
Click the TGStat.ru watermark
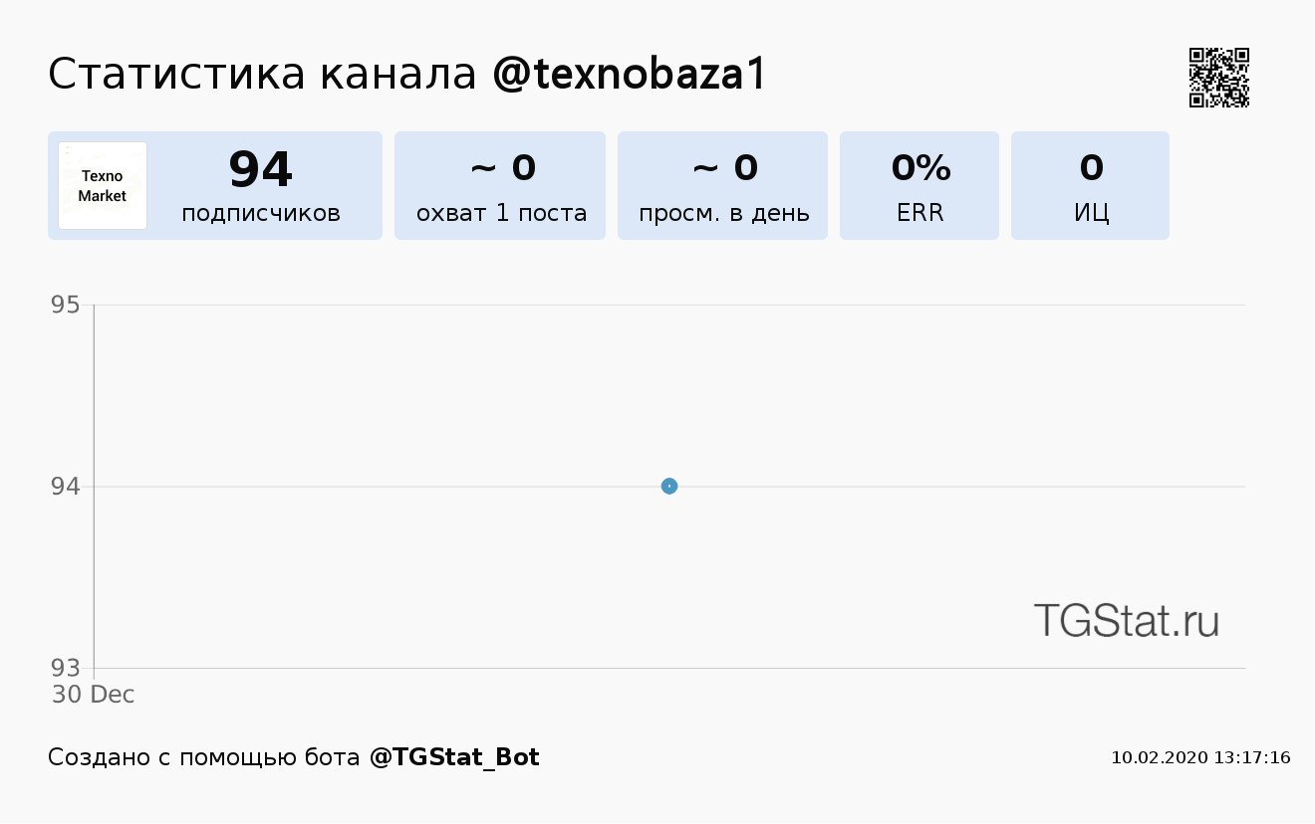tap(1126, 620)
